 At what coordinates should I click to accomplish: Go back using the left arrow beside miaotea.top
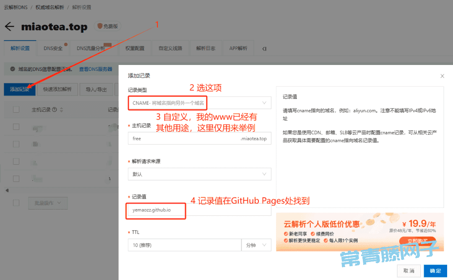(x=10, y=26)
